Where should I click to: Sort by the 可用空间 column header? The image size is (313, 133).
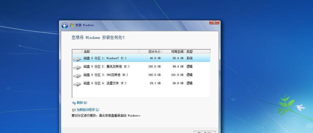[173, 52]
